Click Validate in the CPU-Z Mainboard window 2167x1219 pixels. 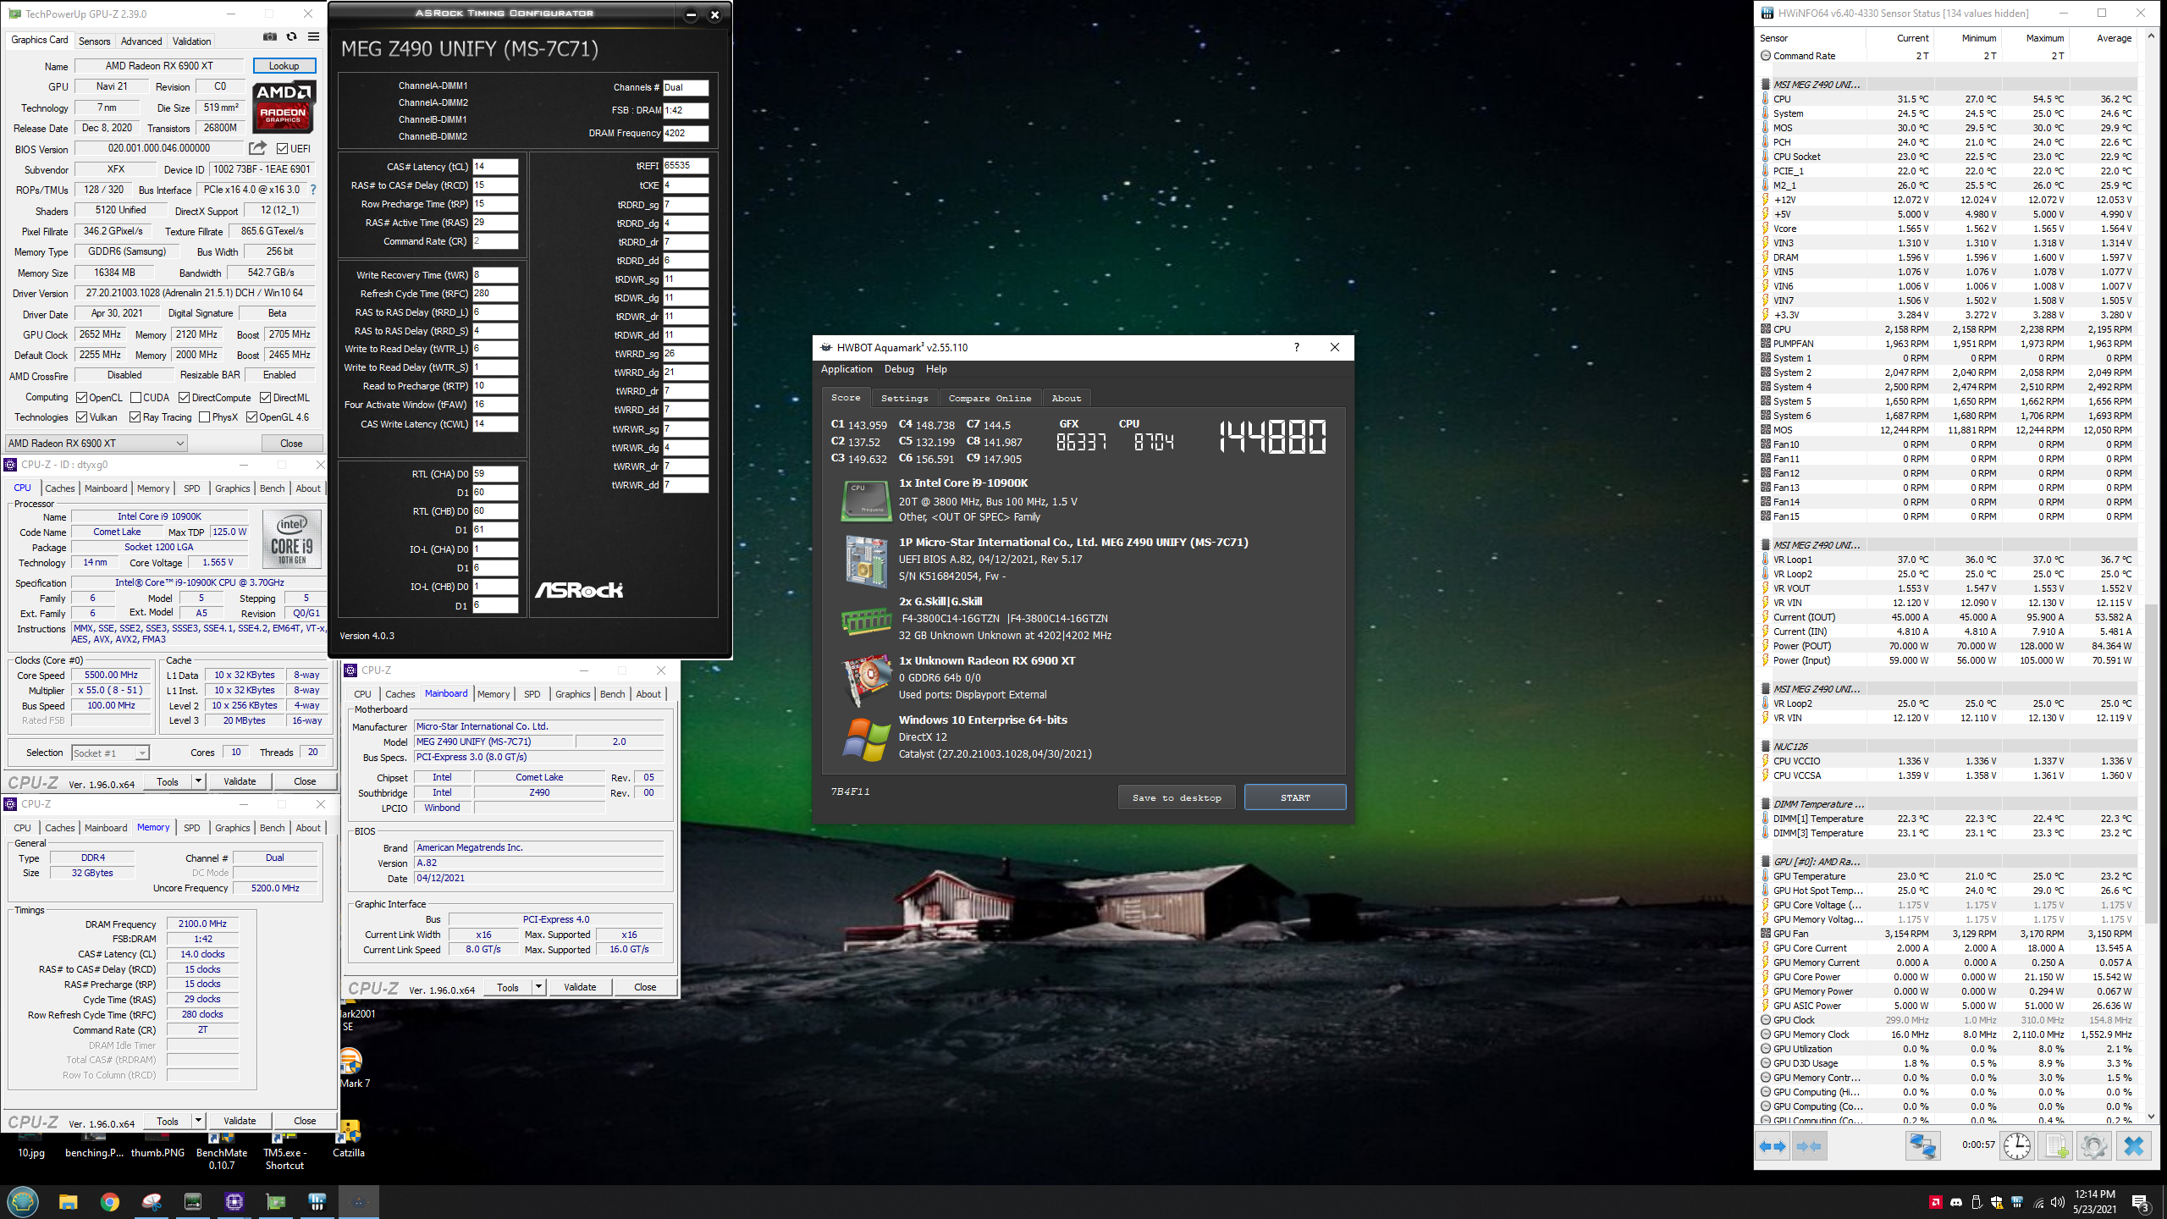coord(580,987)
